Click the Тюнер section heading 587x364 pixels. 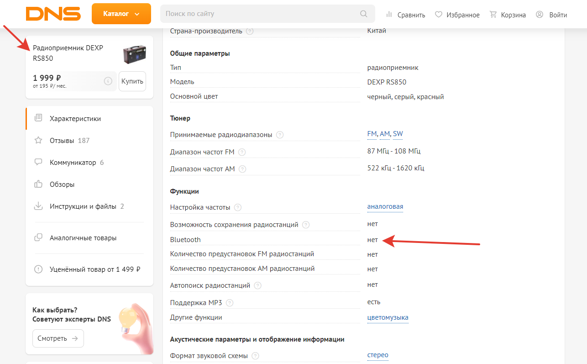tap(180, 118)
